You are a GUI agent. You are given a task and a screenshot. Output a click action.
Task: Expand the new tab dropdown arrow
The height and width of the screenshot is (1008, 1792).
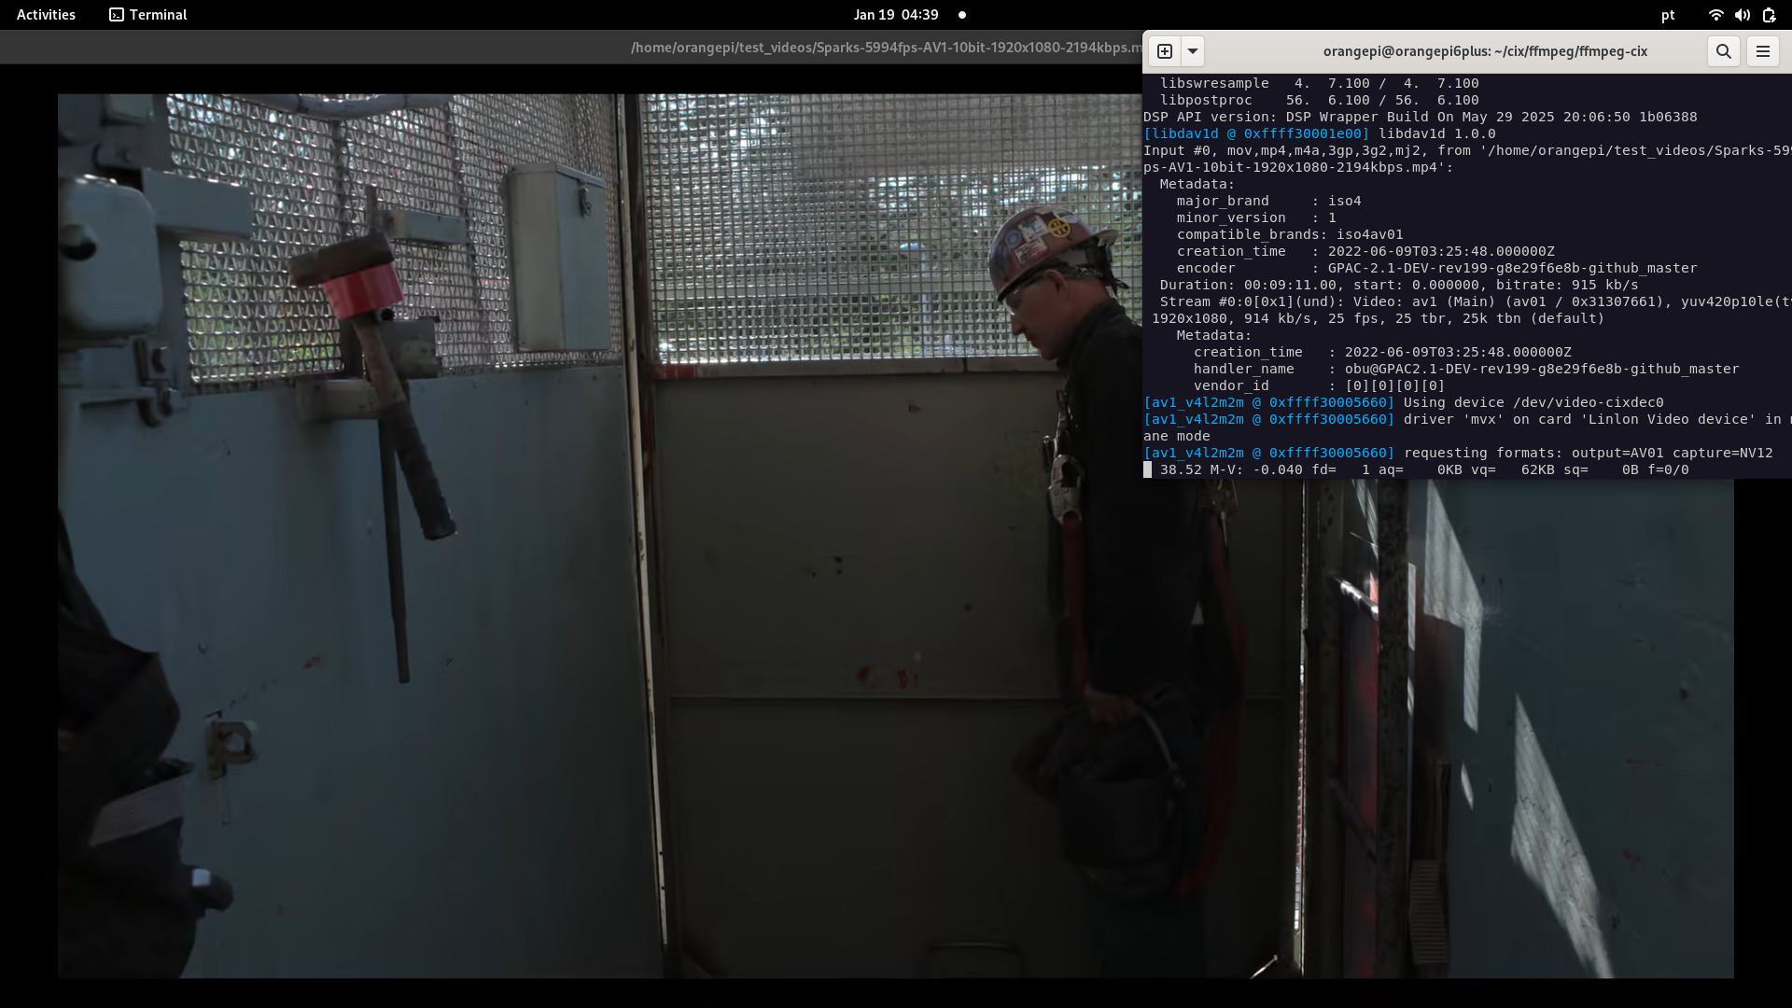1193,51
